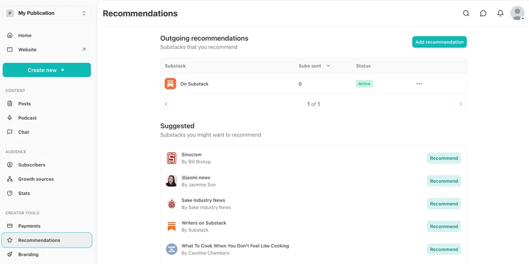
Task: Open the Sinocism title link
Action: 192,155
